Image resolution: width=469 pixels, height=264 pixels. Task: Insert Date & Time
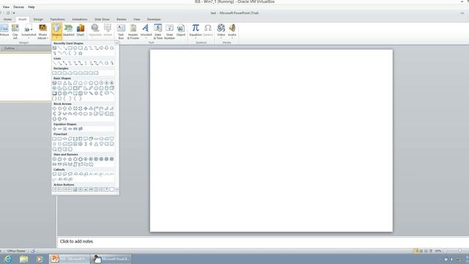click(158, 31)
